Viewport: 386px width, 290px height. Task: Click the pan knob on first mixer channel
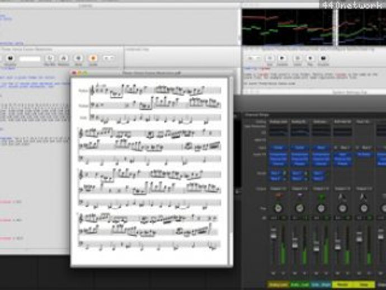coord(278,208)
